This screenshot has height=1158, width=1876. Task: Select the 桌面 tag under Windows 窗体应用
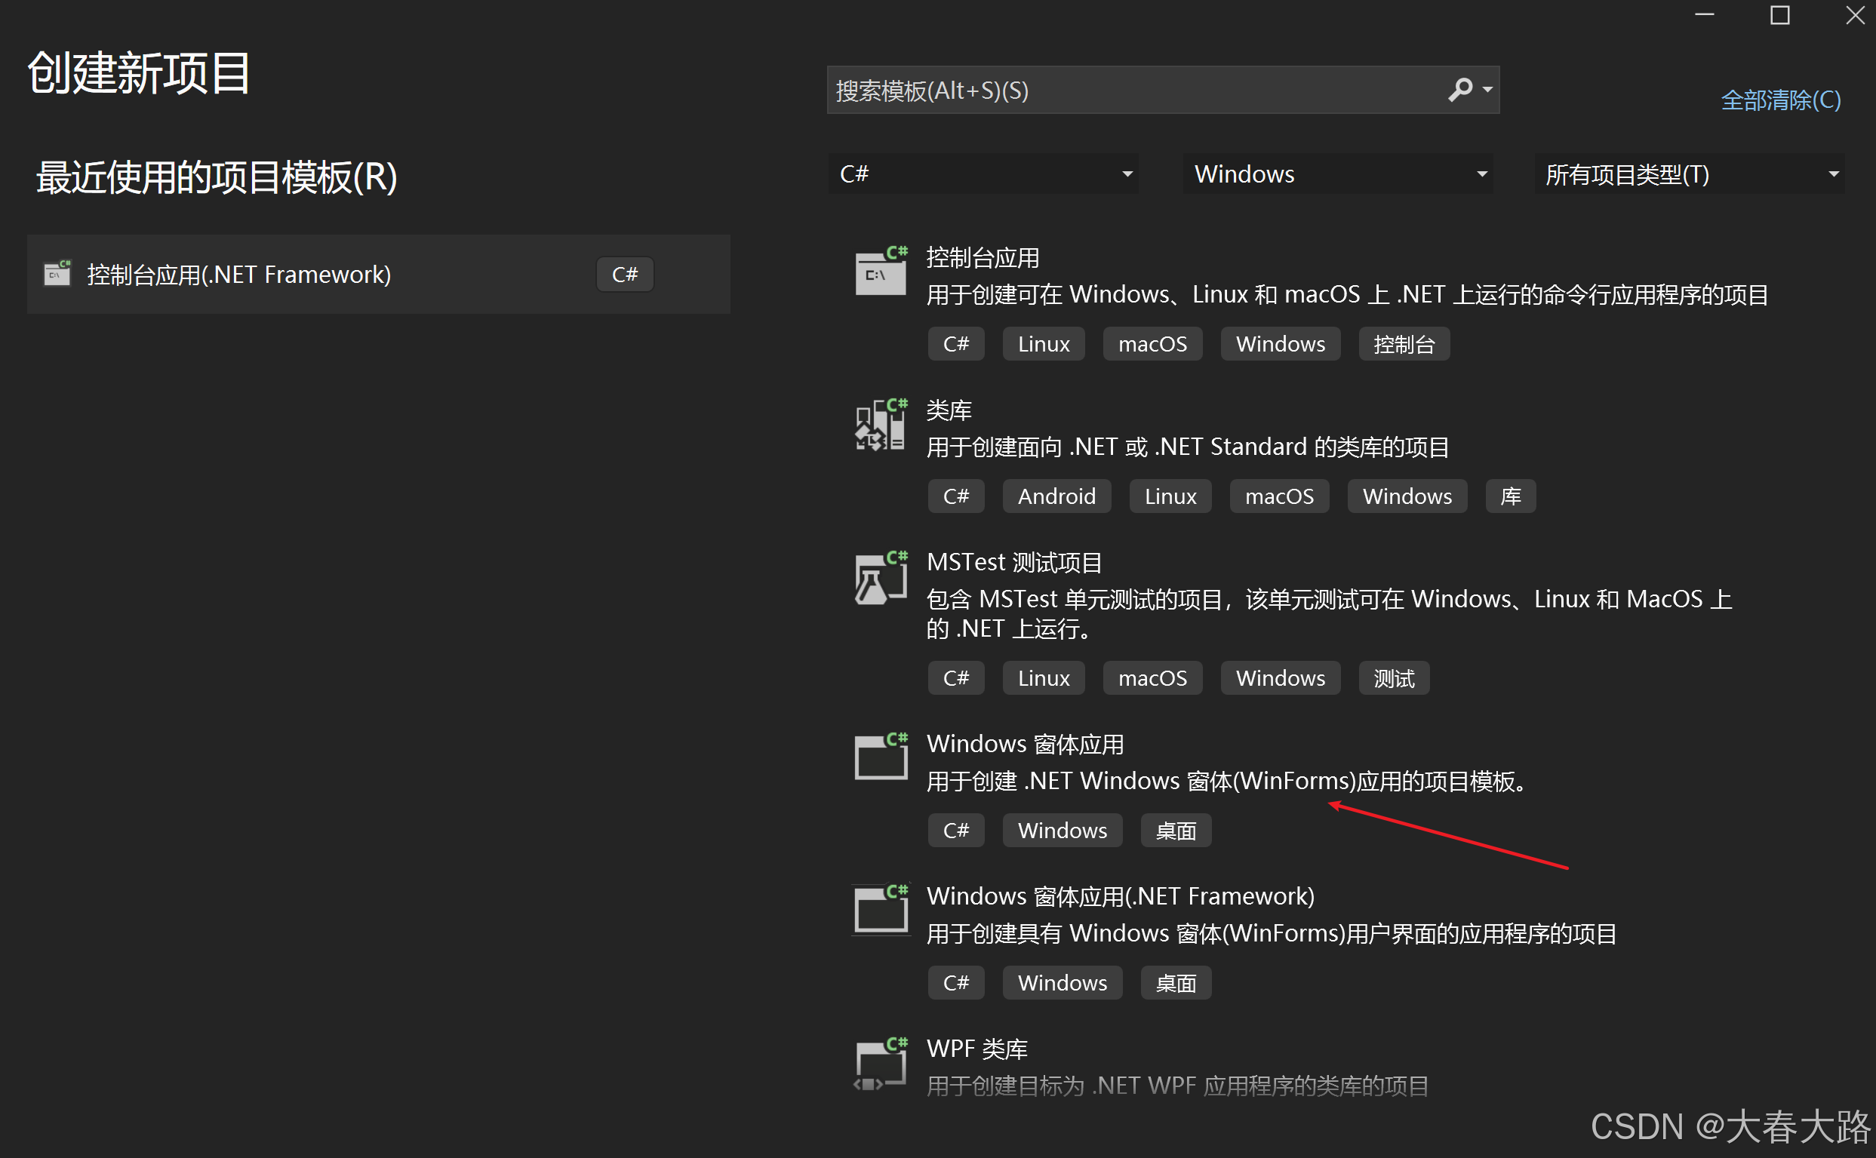pyautogui.click(x=1176, y=830)
